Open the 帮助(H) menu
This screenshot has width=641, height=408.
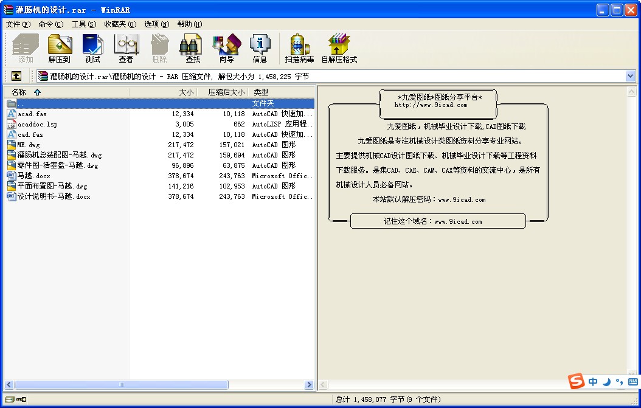pyautogui.click(x=190, y=24)
